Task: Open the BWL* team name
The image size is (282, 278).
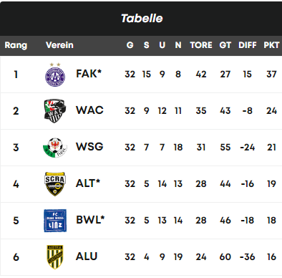Action: click(x=90, y=220)
